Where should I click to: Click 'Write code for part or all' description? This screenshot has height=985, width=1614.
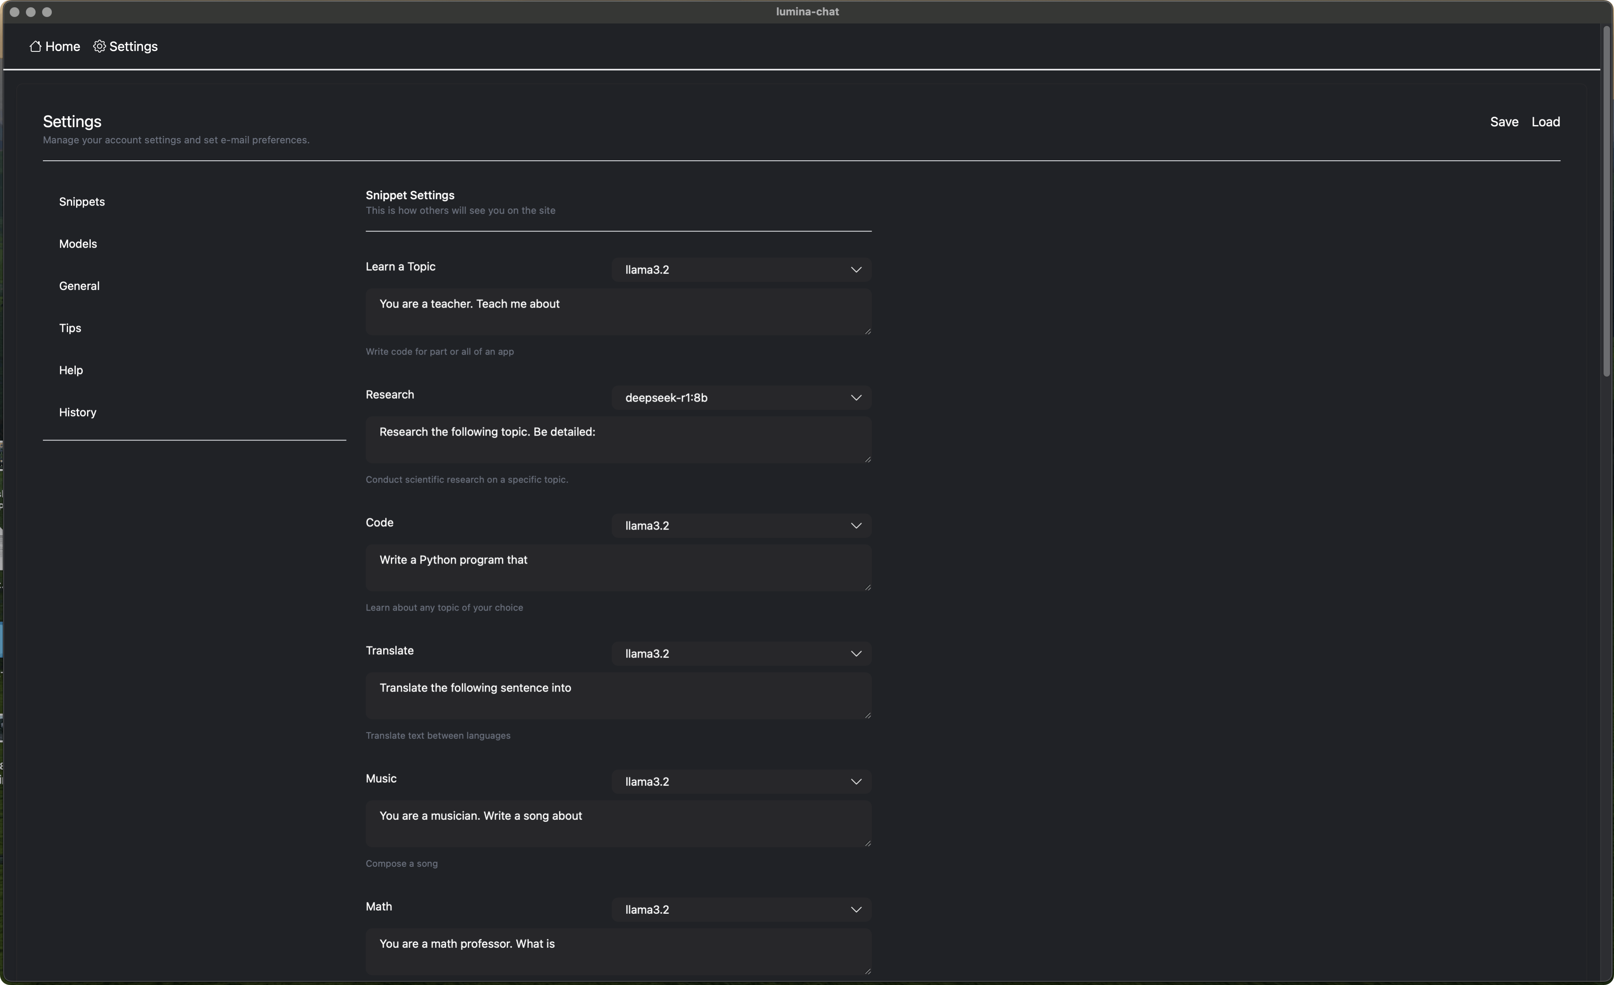tap(439, 352)
